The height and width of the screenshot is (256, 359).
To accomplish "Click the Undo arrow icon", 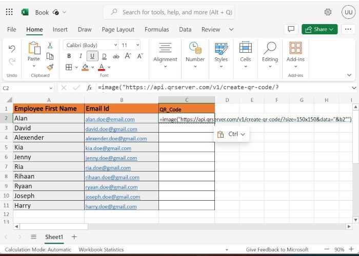I will point(12,49).
